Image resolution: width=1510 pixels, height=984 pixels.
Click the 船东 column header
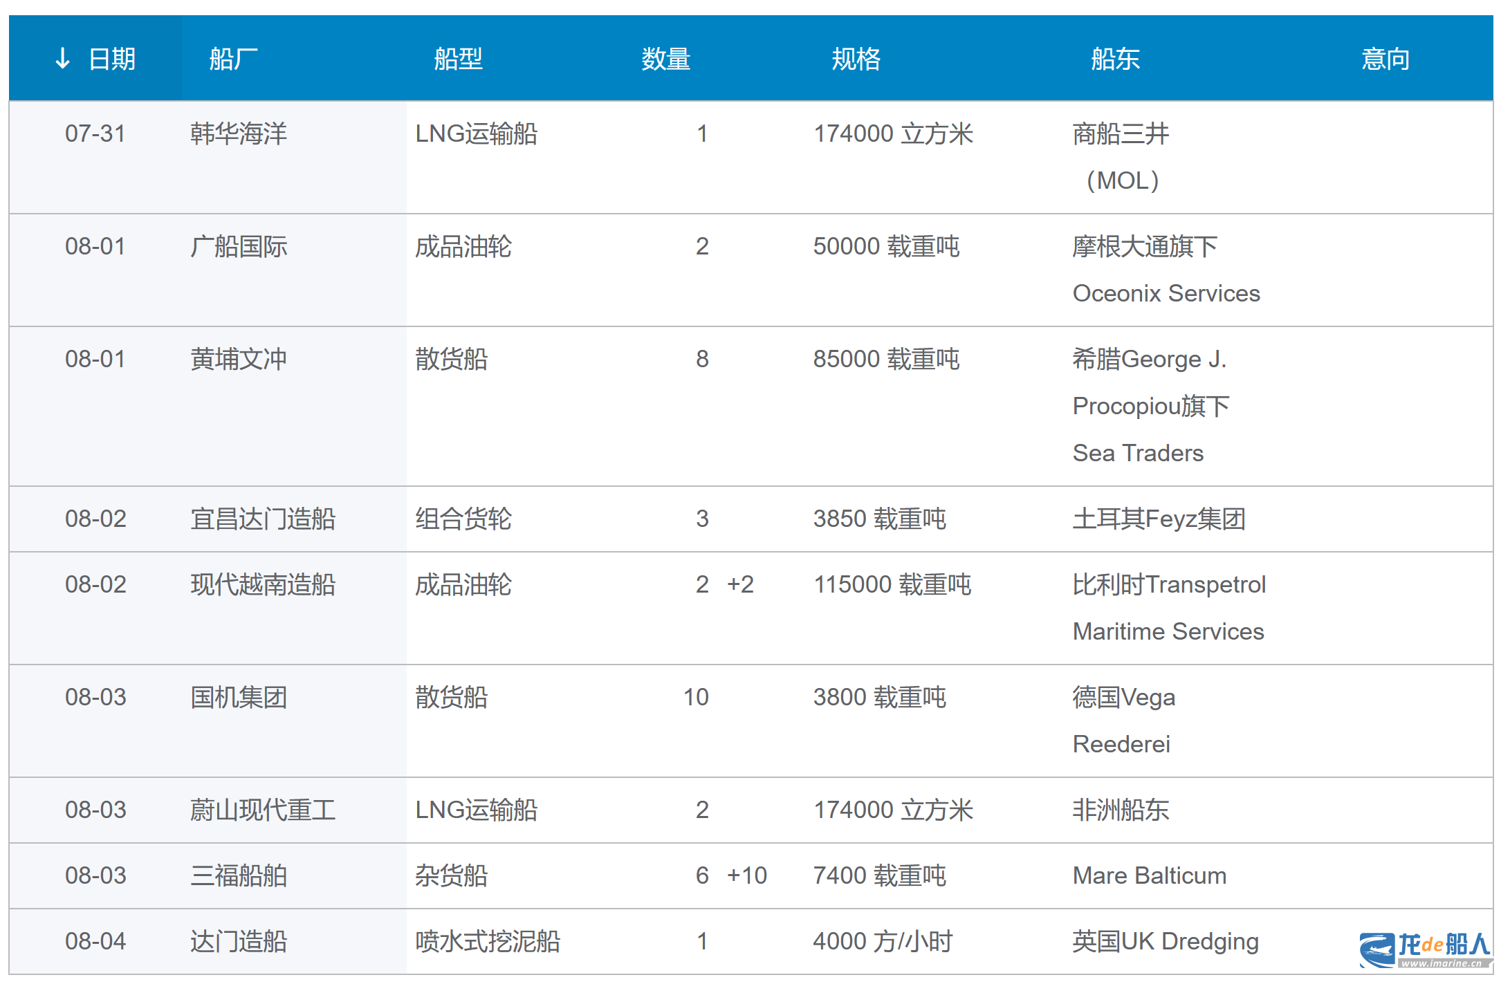[x=1115, y=59]
